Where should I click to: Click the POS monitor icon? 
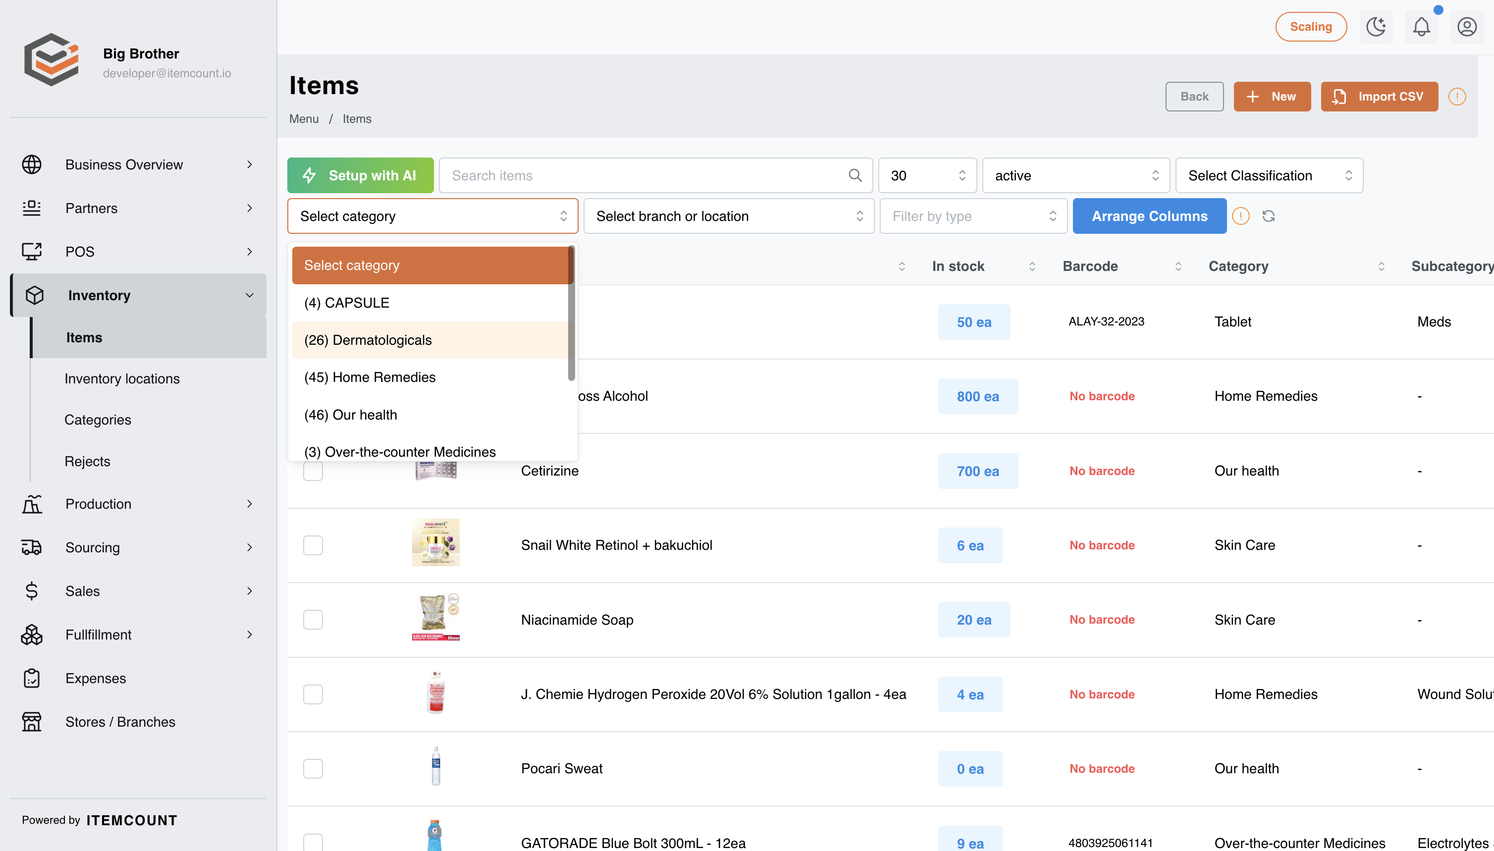[32, 252]
